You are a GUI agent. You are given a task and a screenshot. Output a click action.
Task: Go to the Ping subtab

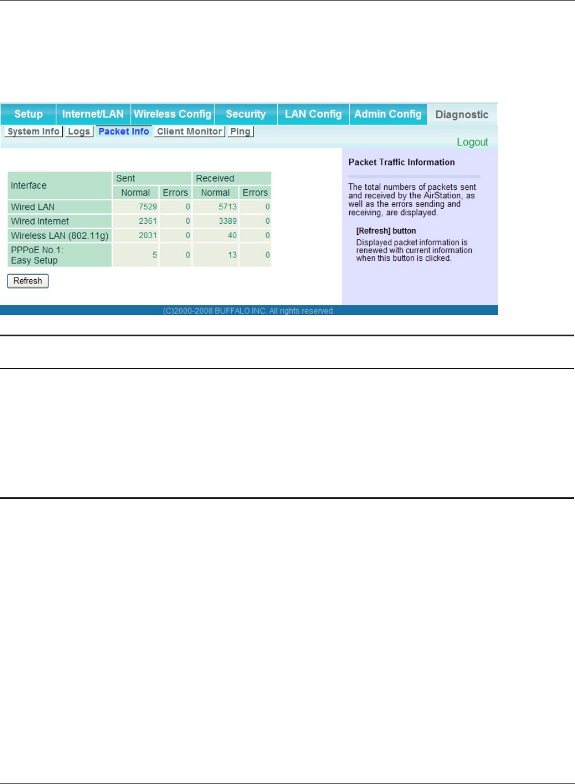pyautogui.click(x=240, y=132)
